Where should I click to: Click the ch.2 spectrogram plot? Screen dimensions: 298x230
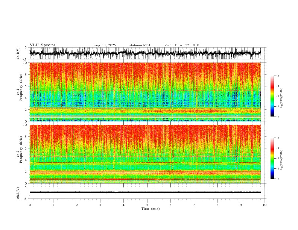tap(145, 154)
